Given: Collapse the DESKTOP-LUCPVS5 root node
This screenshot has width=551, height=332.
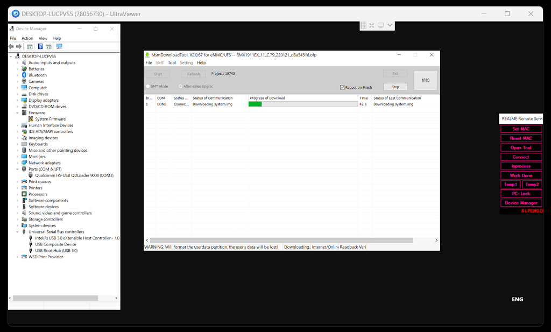Looking at the screenshot, I should 11,56.
